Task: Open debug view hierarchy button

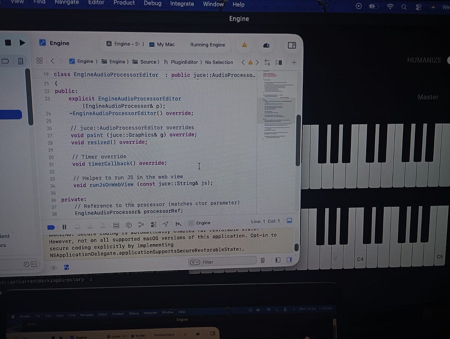Action: coord(116,225)
